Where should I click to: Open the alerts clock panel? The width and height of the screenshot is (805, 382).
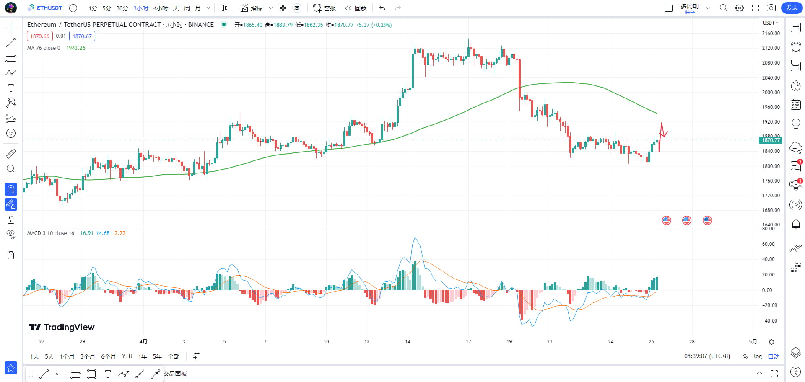796,46
